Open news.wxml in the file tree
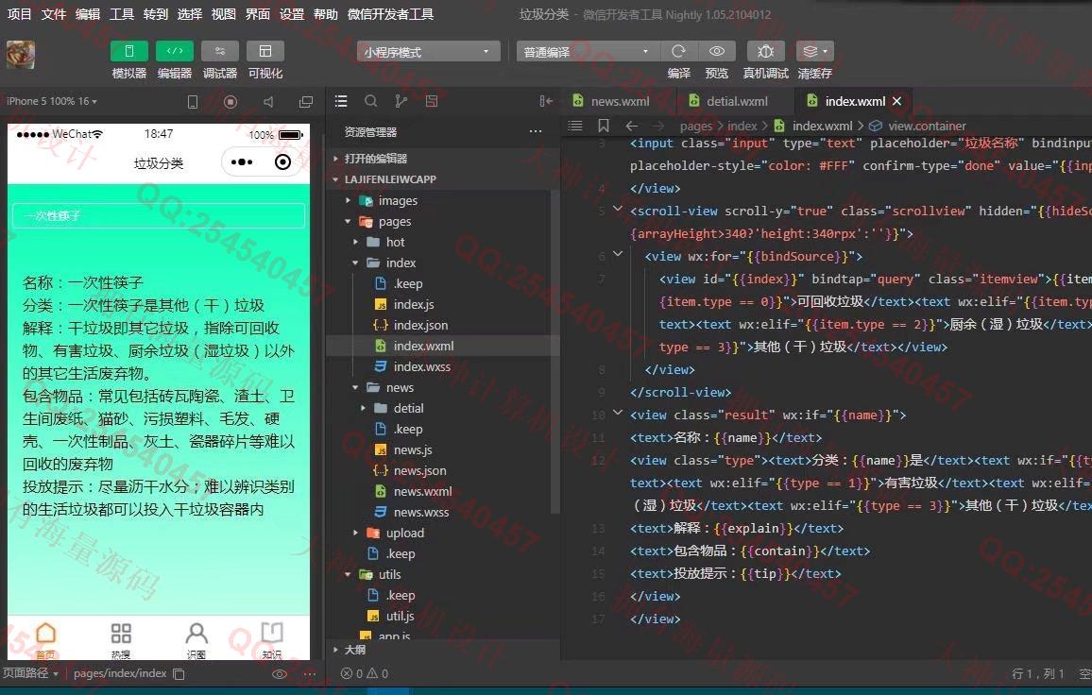Screen dimensions: 1092x695 point(423,492)
